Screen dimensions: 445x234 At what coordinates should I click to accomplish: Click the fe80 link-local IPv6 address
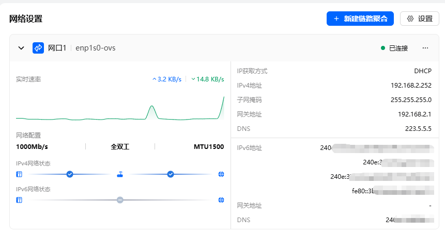(x=393, y=191)
